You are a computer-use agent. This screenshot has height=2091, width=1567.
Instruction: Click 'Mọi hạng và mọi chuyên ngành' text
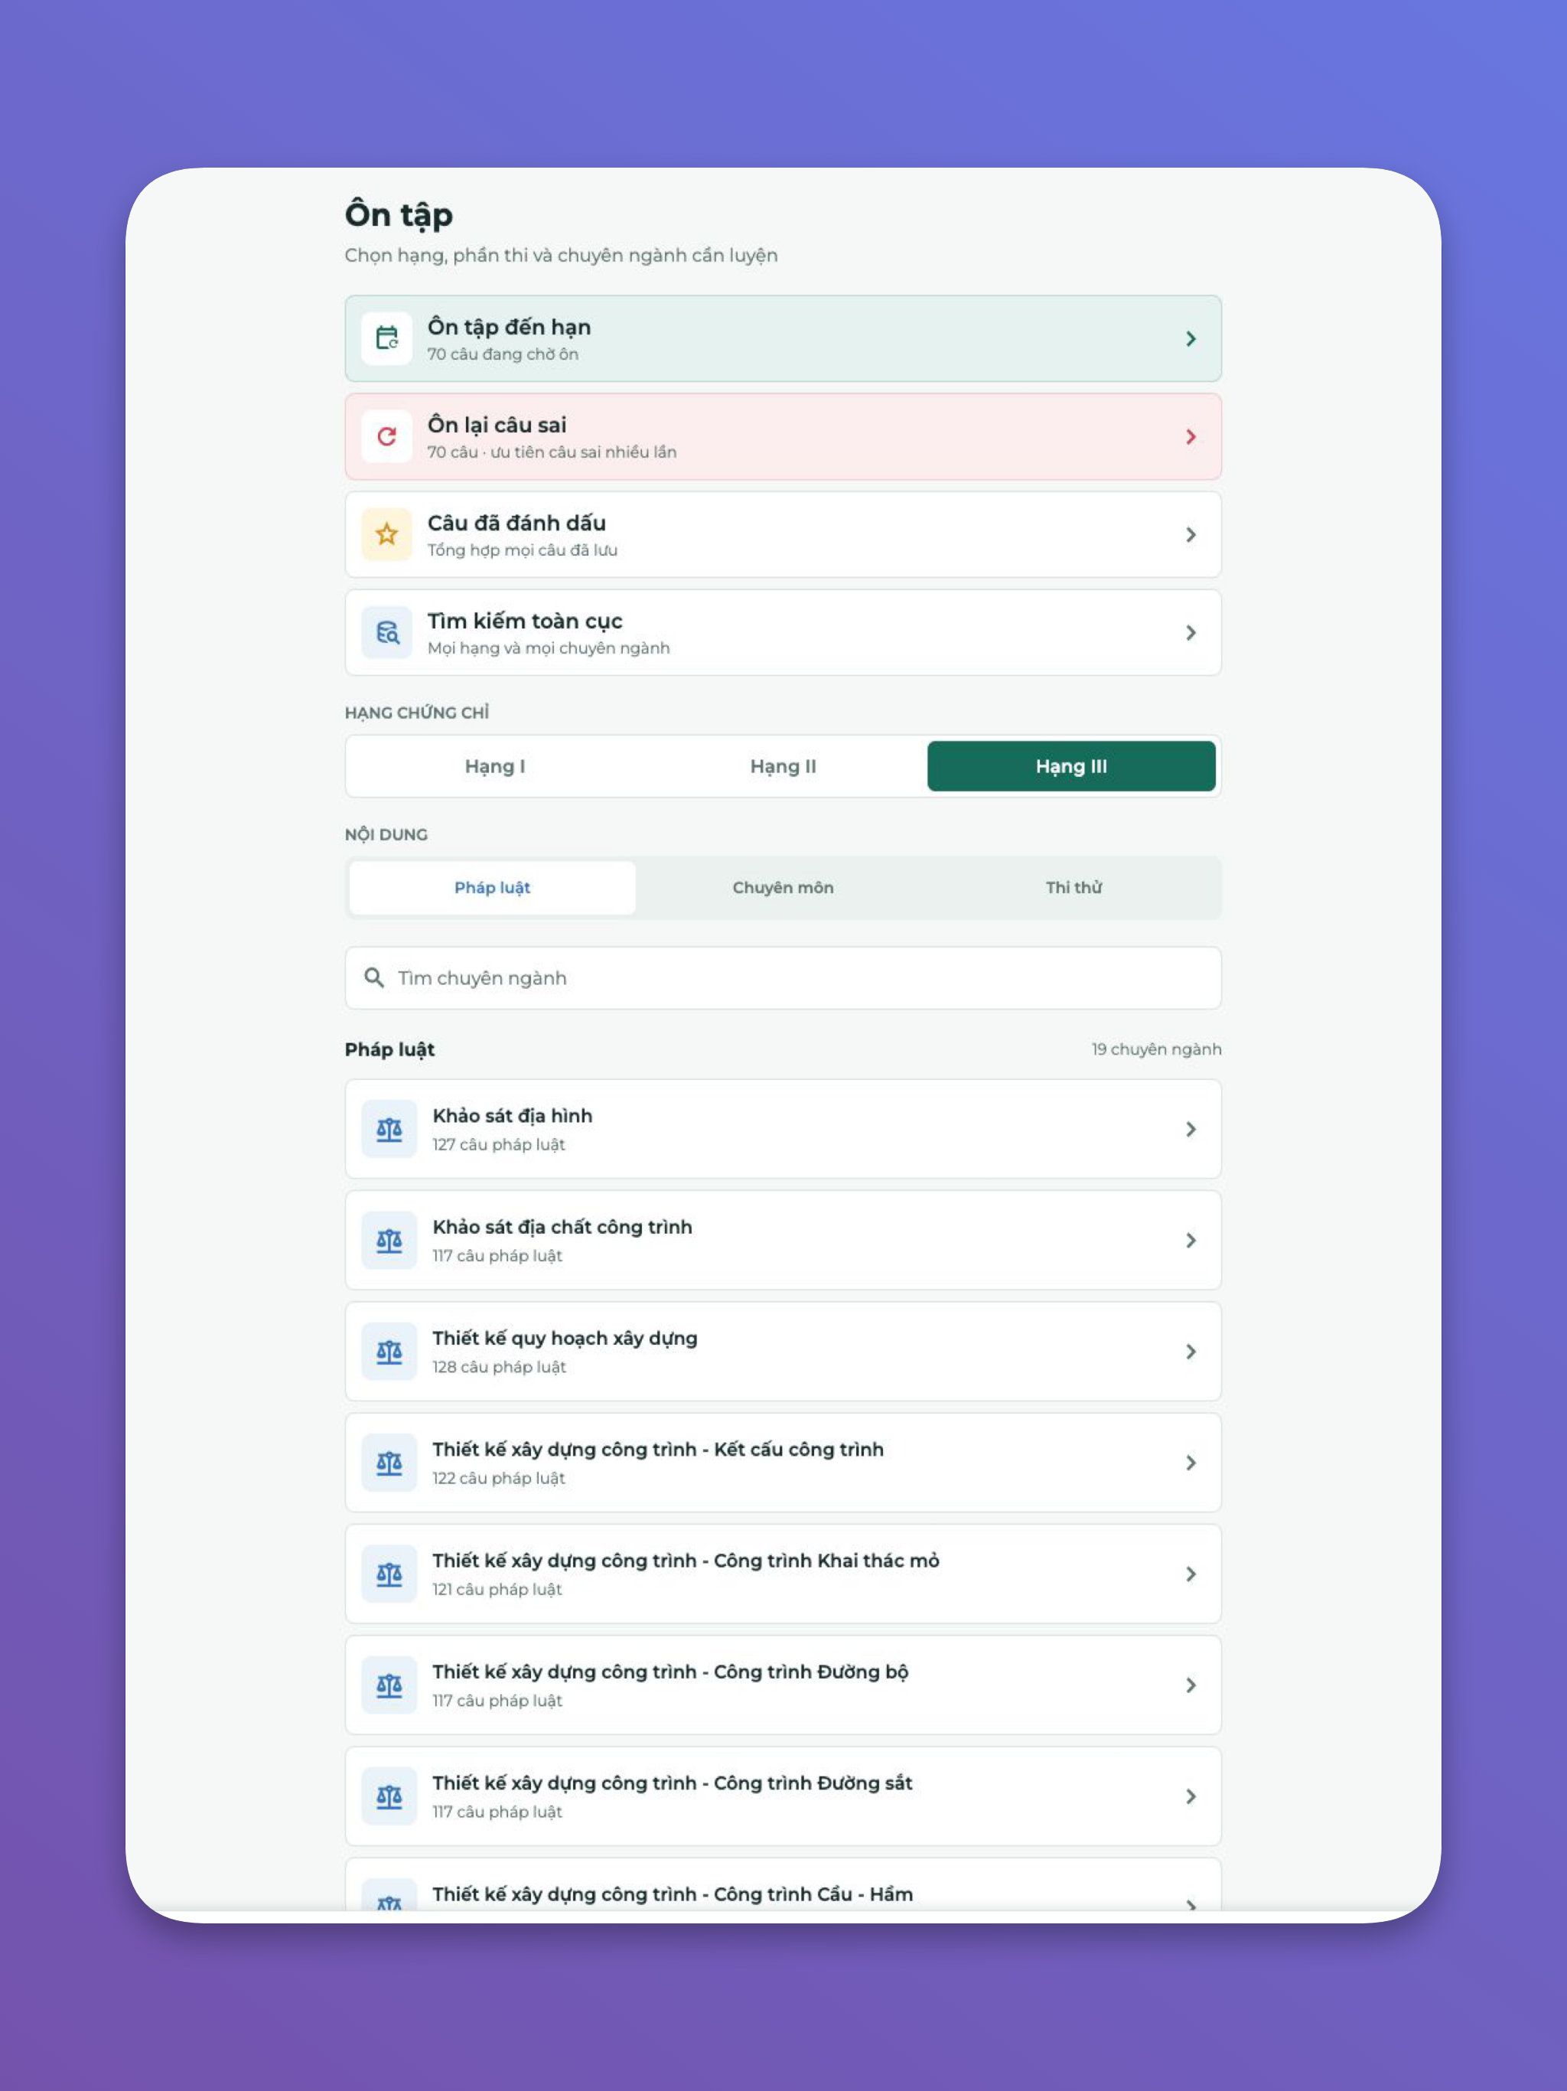pyautogui.click(x=548, y=648)
